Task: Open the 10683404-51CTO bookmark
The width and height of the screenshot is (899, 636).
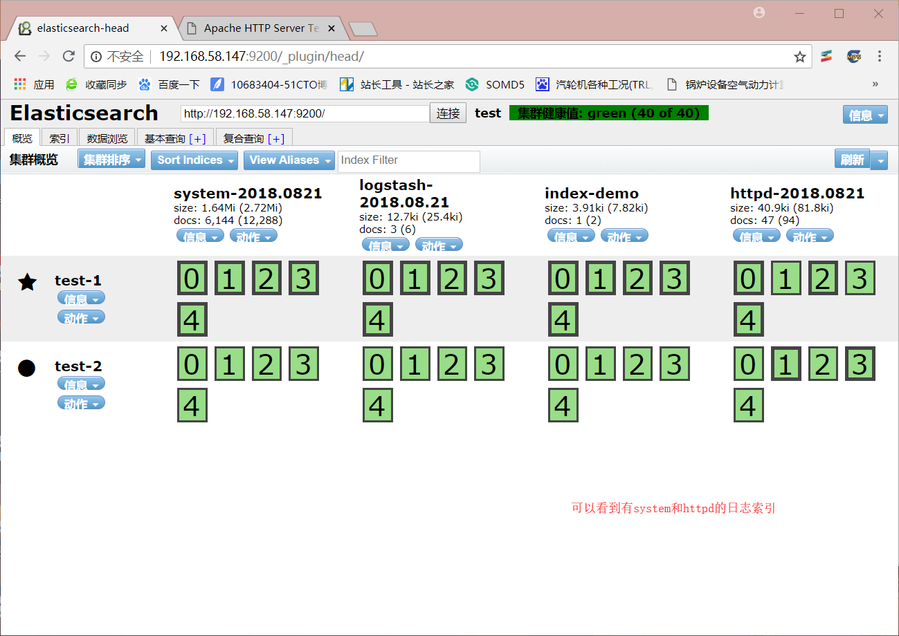Action: pos(269,84)
